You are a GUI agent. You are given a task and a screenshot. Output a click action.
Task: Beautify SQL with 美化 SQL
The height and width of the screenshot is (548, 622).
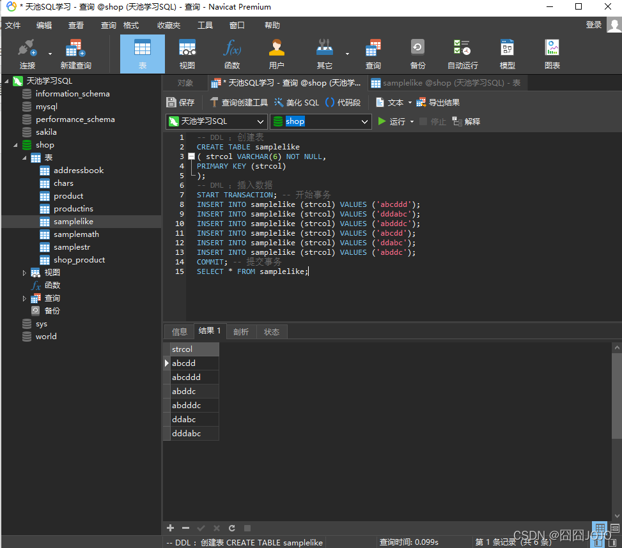[297, 103]
